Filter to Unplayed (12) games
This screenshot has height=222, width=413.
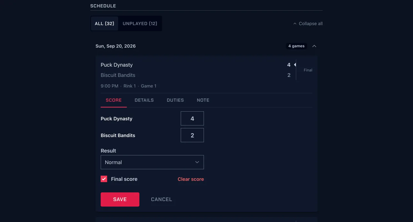(140, 23)
